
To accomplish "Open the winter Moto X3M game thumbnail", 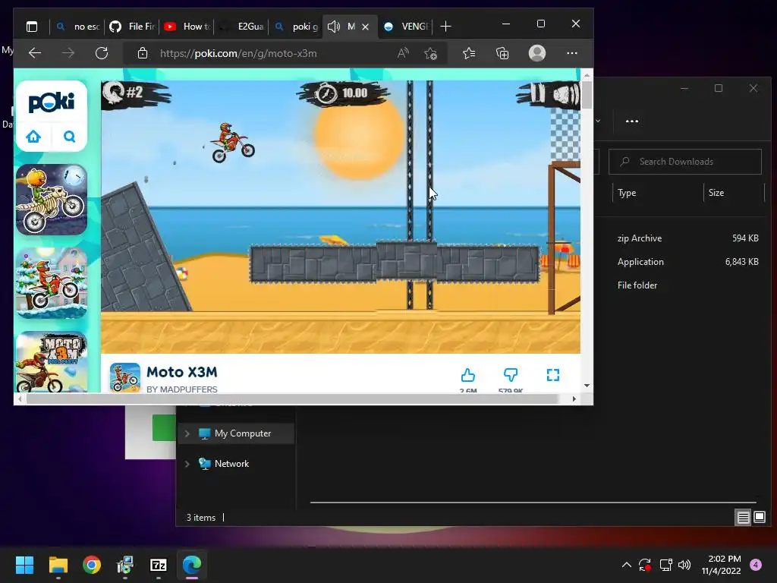I will click(x=52, y=283).
